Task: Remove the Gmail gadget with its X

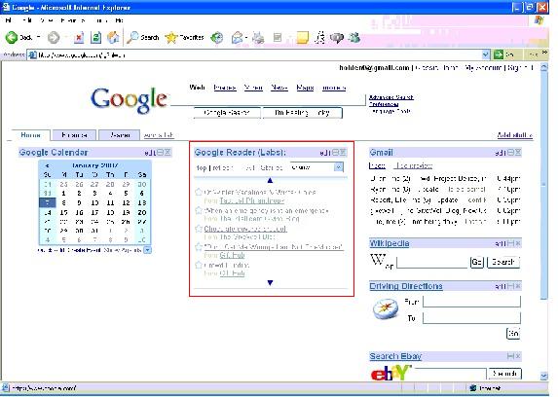Action: [x=518, y=152]
